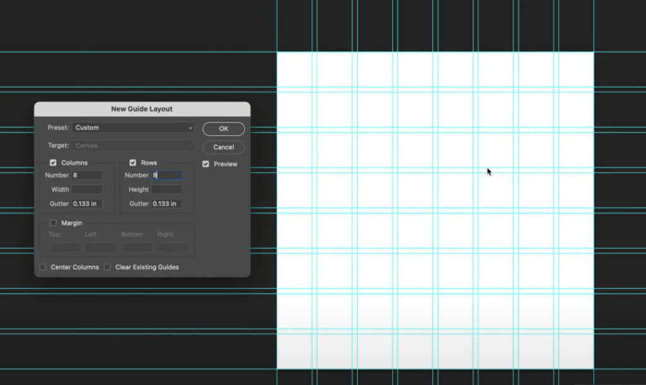Cancel the New Guide Layout dialog
Viewport: 646px width, 385px height.
click(x=223, y=147)
